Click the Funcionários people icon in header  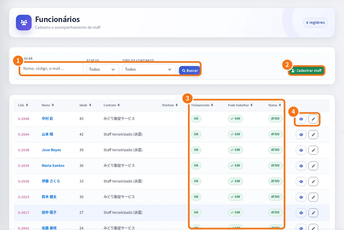tap(24, 22)
